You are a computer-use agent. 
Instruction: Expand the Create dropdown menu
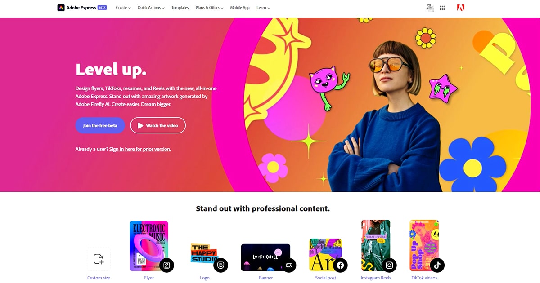123,8
